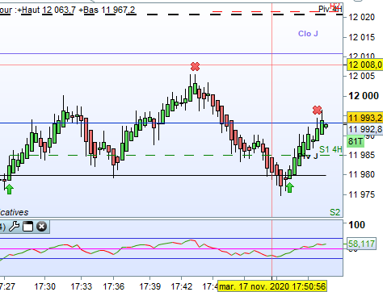Click the 12 000 price axis label
383x292 pixels.
(x=364, y=96)
